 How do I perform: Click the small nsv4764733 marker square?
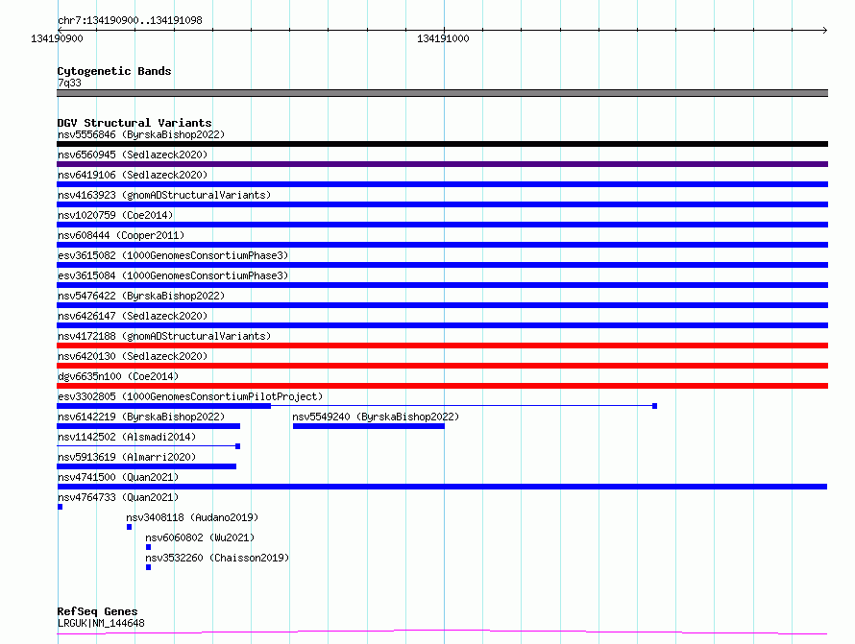[x=60, y=507]
